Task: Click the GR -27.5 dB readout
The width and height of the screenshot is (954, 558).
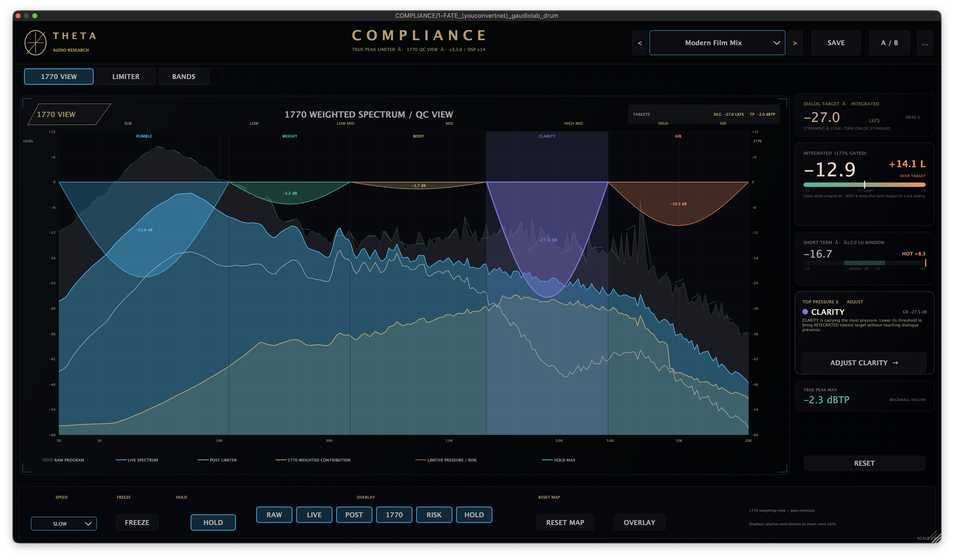Action: click(x=915, y=312)
